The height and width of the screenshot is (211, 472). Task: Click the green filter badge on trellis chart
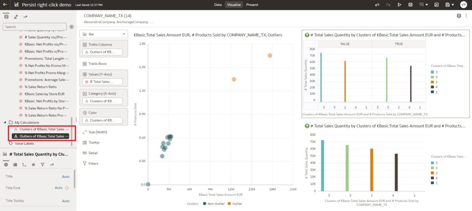click(x=307, y=35)
